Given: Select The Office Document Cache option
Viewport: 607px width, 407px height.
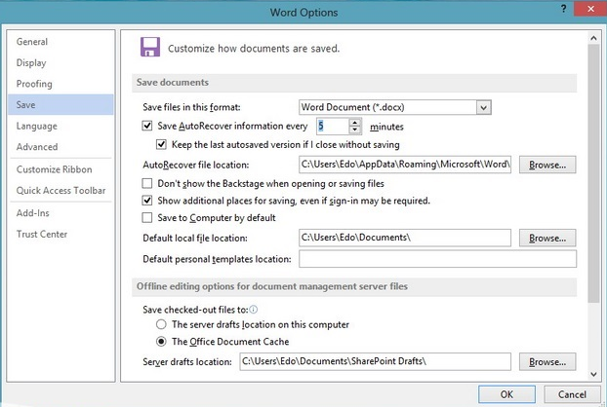Looking at the screenshot, I should [162, 342].
